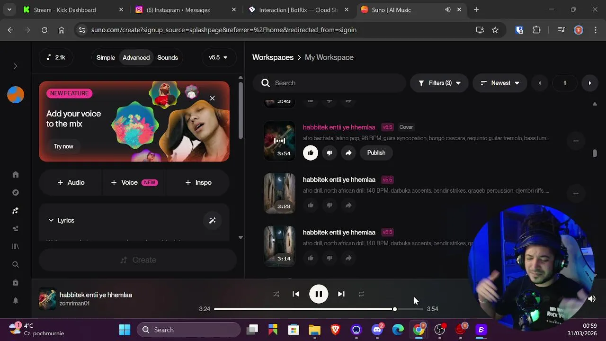The height and width of the screenshot is (341, 606).
Task: Publish the Cover version song
Action: click(x=376, y=153)
